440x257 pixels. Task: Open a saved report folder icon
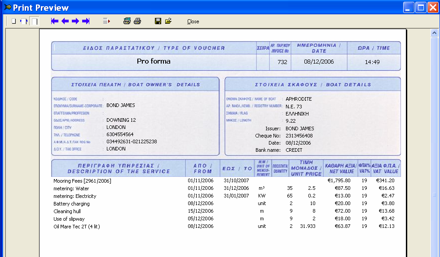click(x=168, y=21)
